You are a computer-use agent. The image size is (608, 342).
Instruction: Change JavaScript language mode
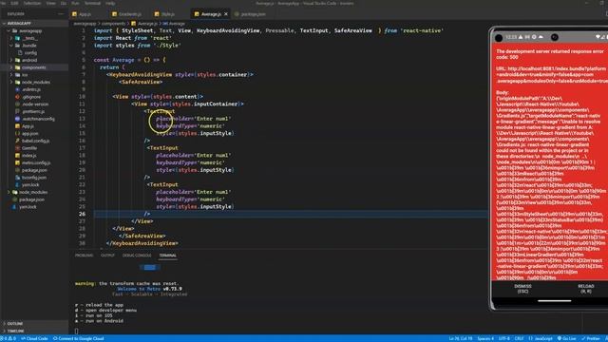pyautogui.click(x=541, y=338)
